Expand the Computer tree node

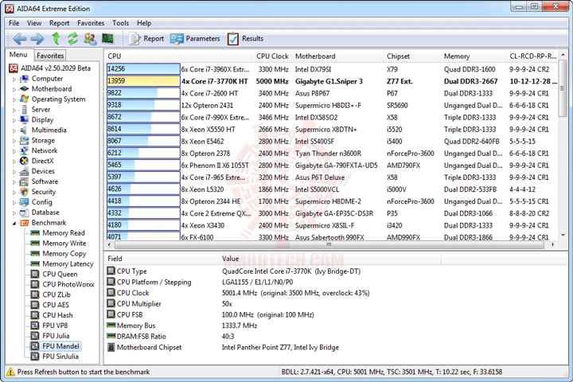click(x=14, y=79)
